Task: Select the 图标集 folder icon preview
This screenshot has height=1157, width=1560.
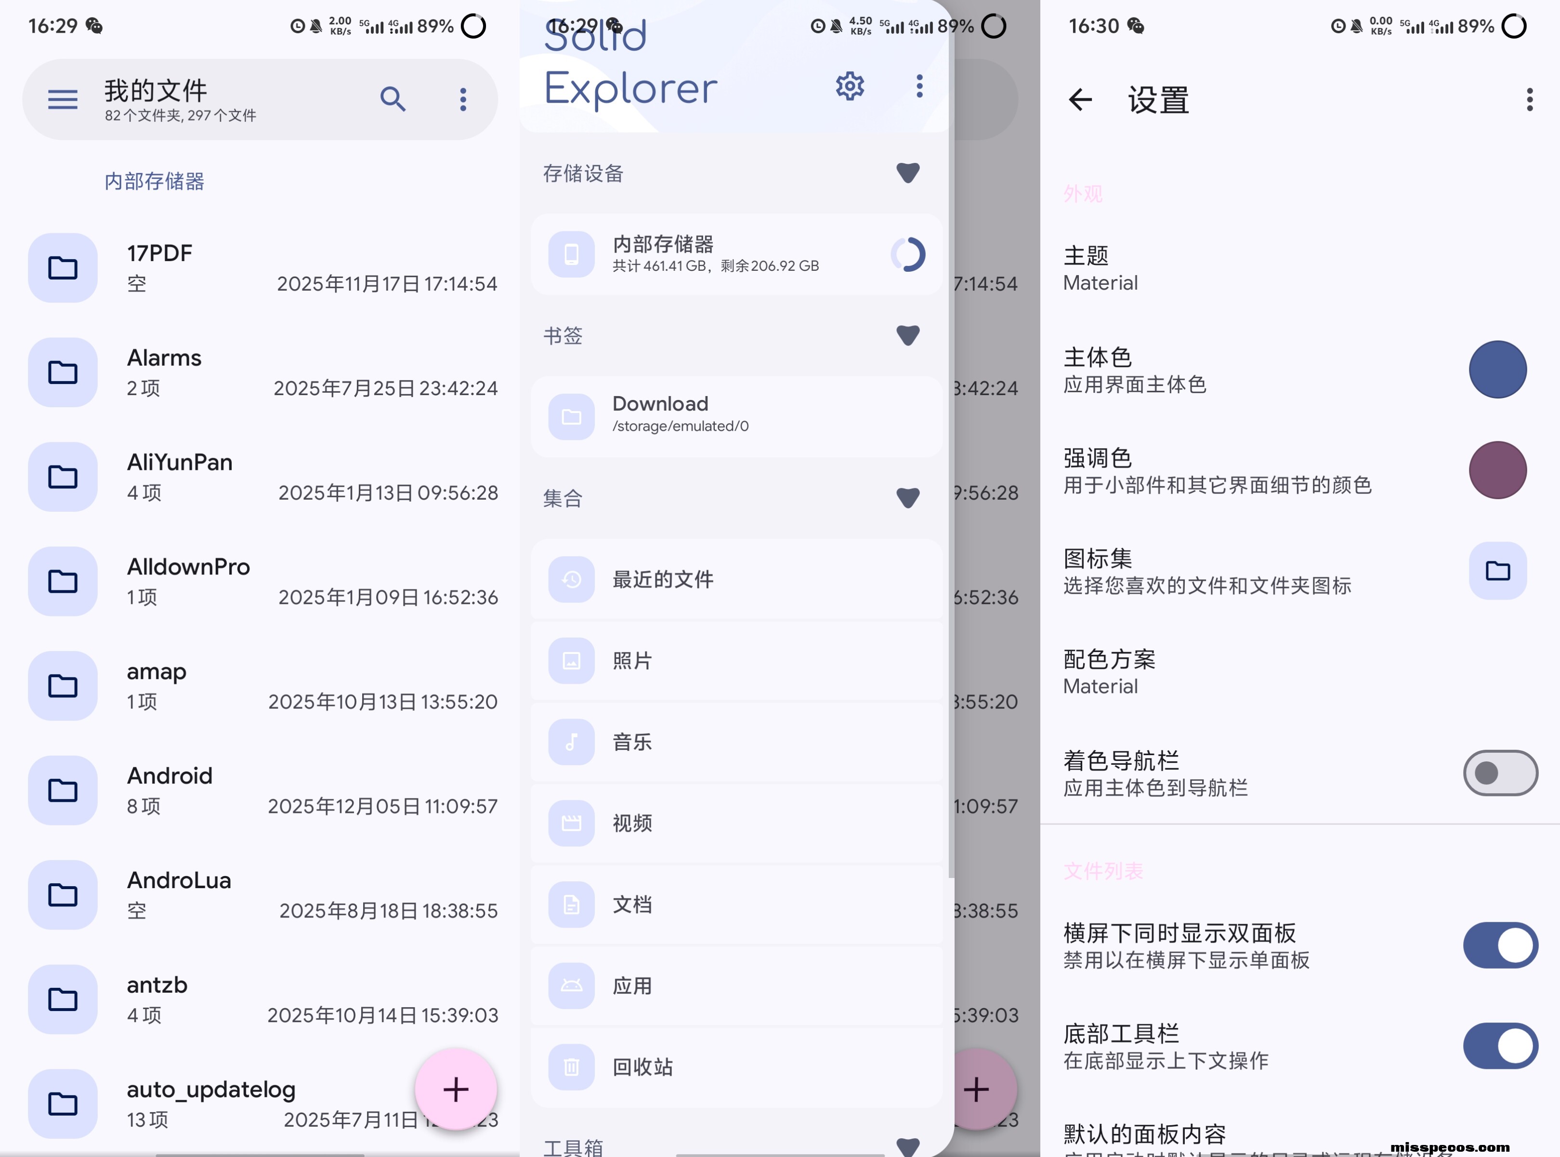Action: 1497,571
